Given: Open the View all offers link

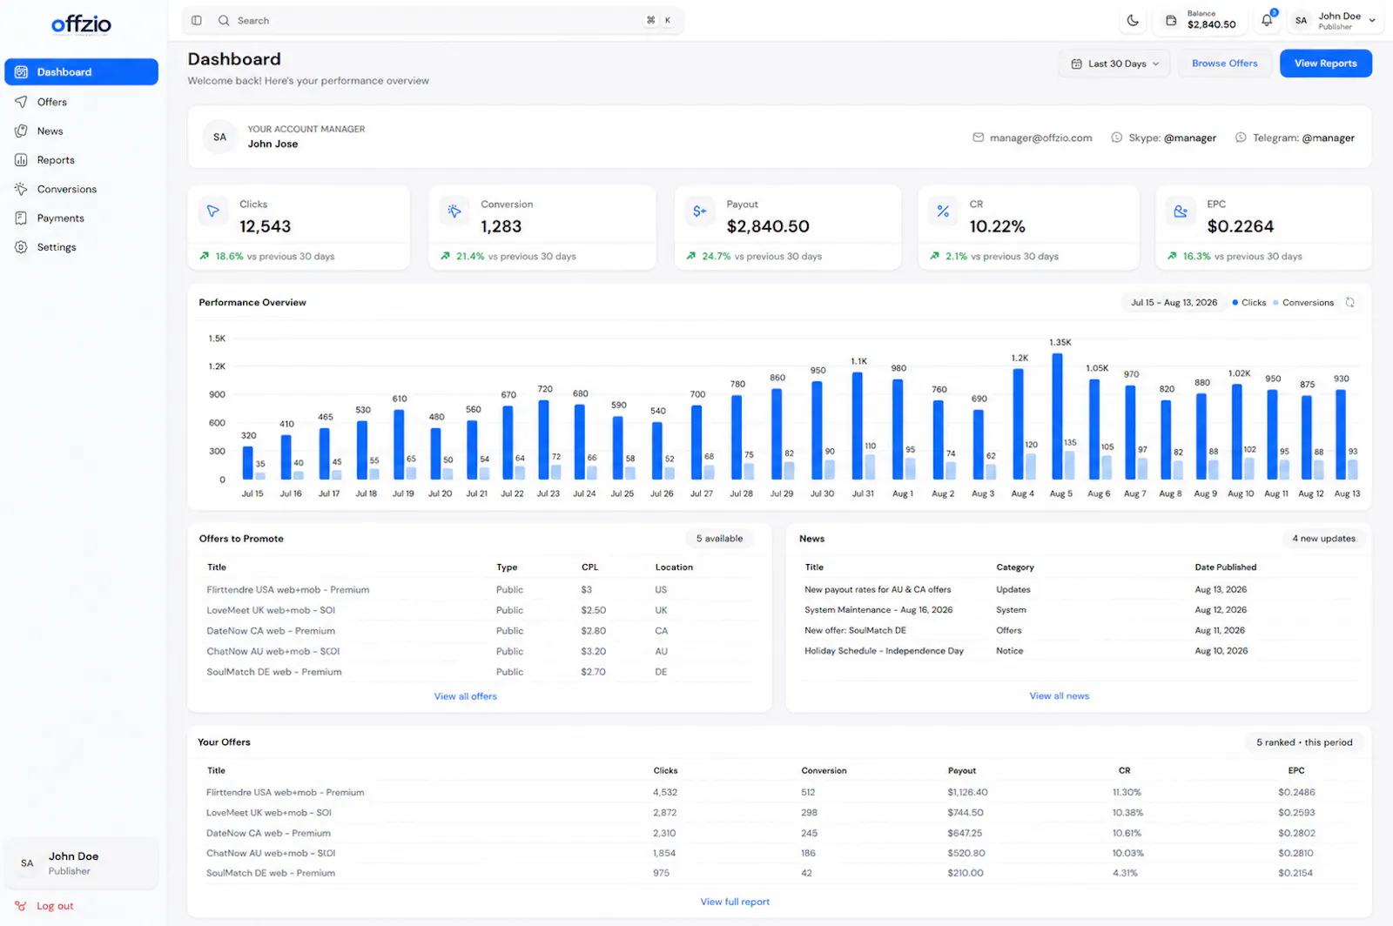Looking at the screenshot, I should point(465,696).
